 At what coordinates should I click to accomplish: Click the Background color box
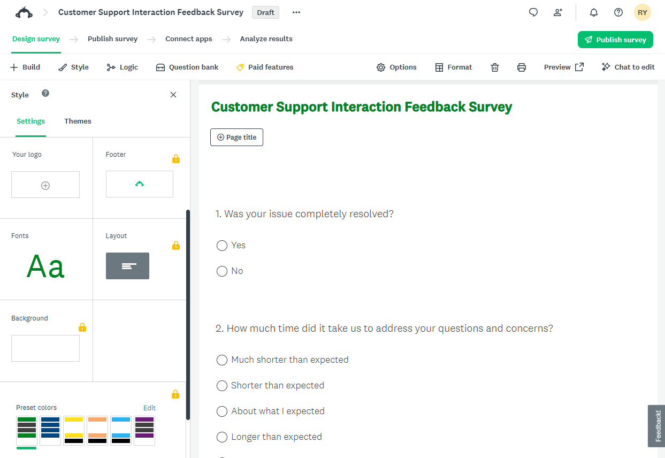pyautogui.click(x=45, y=348)
